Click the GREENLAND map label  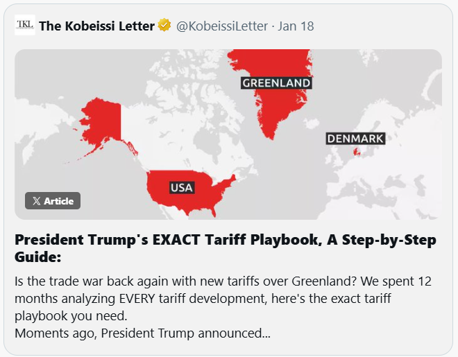point(275,83)
